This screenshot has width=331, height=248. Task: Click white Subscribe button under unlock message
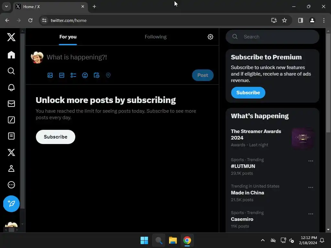point(56,137)
